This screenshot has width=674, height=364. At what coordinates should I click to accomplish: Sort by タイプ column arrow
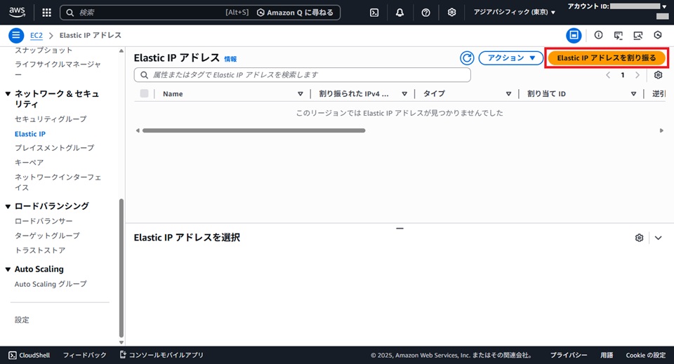pos(508,93)
